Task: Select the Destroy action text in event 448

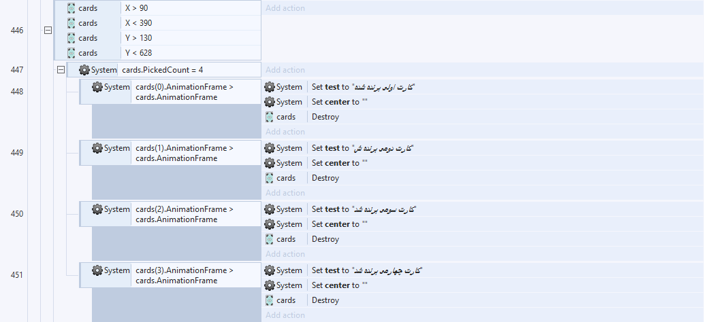Action: coord(325,117)
